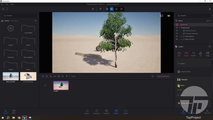This screenshot has width=213, height=120.
Task: Switch to the Image settings tab
Action: tap(207, 54)
